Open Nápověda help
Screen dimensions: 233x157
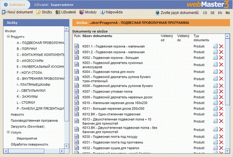coord(111,12)
